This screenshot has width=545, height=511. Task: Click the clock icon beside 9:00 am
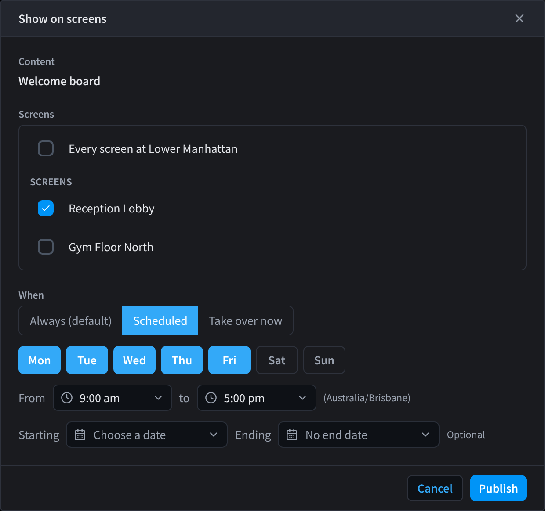point(67,398)
